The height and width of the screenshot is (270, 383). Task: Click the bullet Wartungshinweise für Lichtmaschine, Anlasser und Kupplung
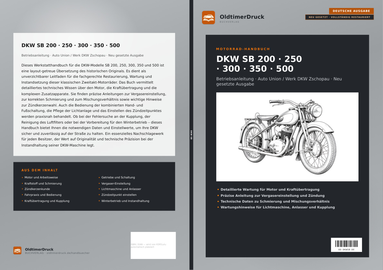point(278,207)
